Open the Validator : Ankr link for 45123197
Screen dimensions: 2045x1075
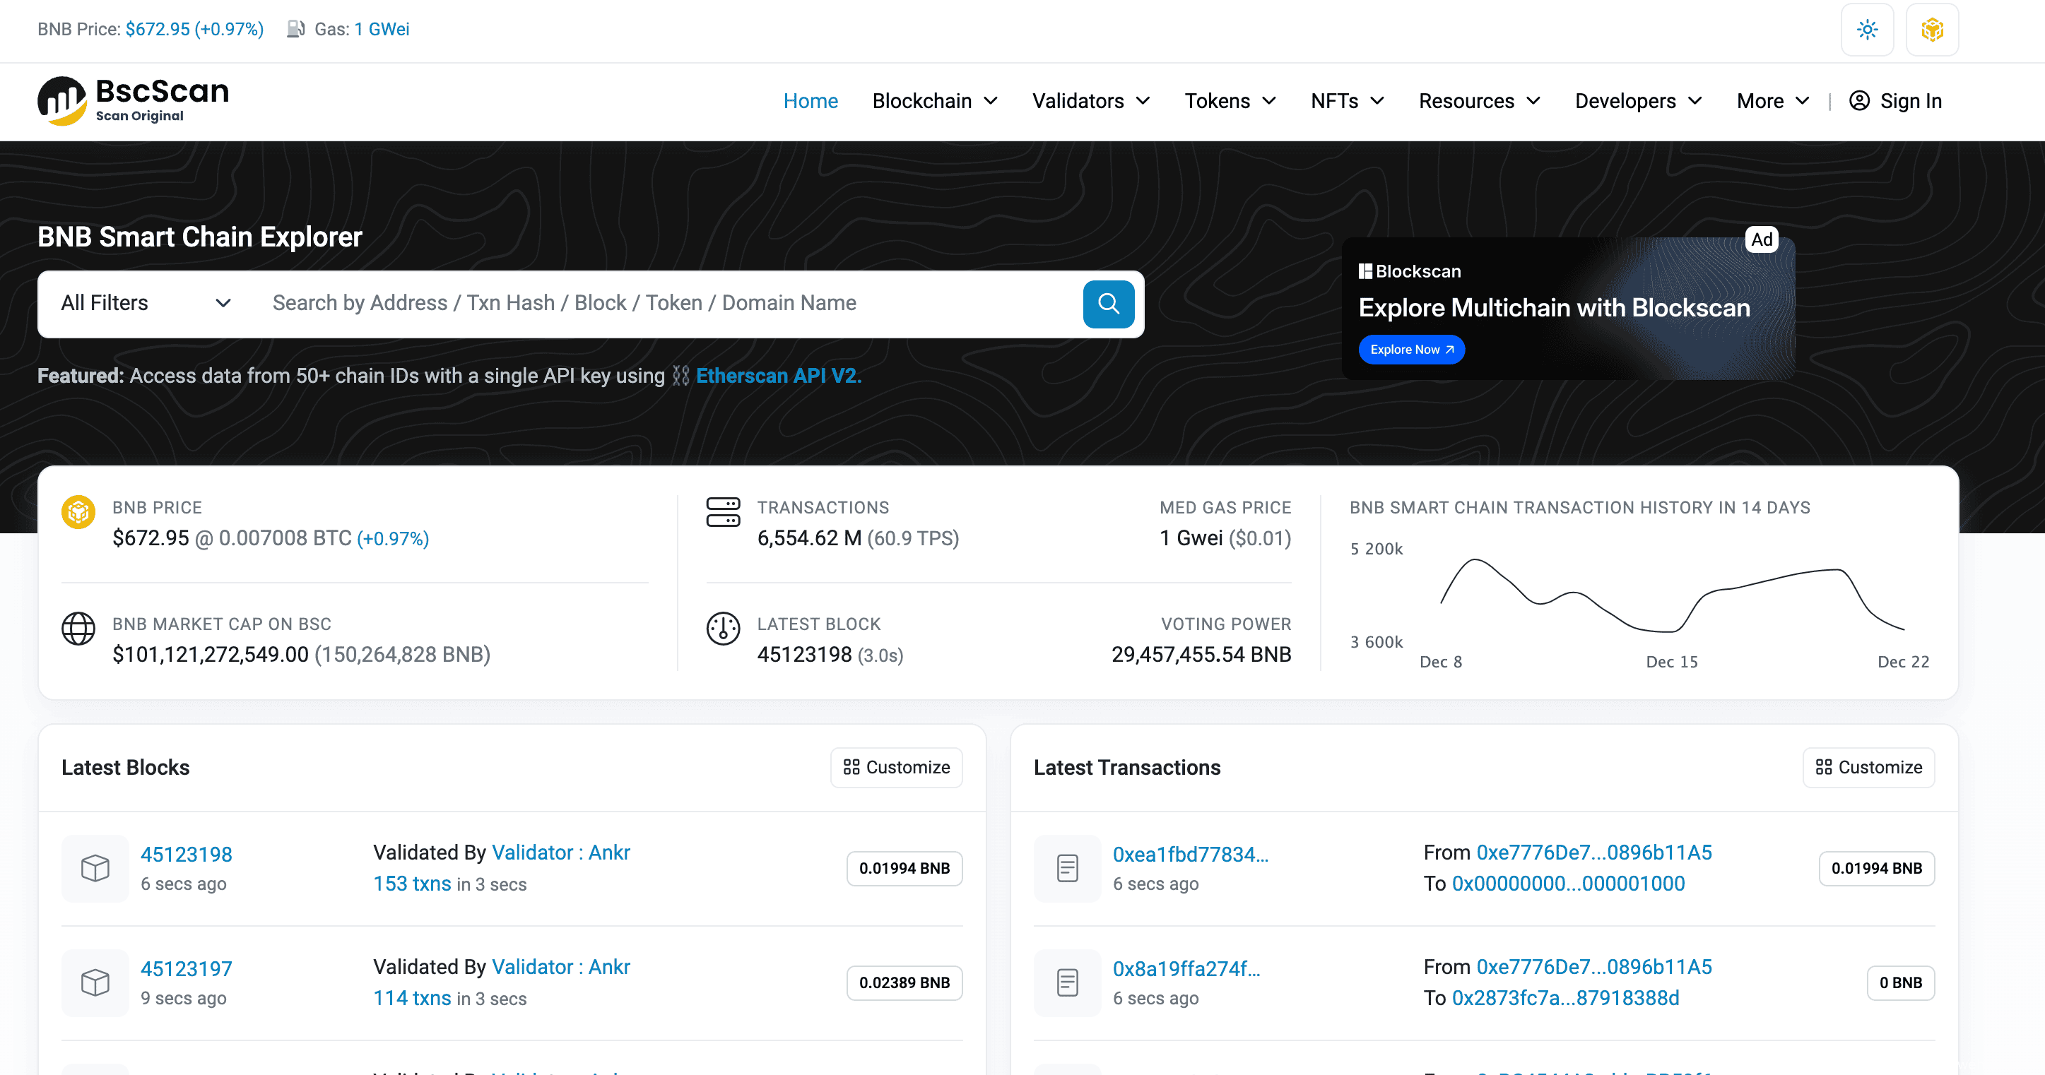(x=560, y=967)
